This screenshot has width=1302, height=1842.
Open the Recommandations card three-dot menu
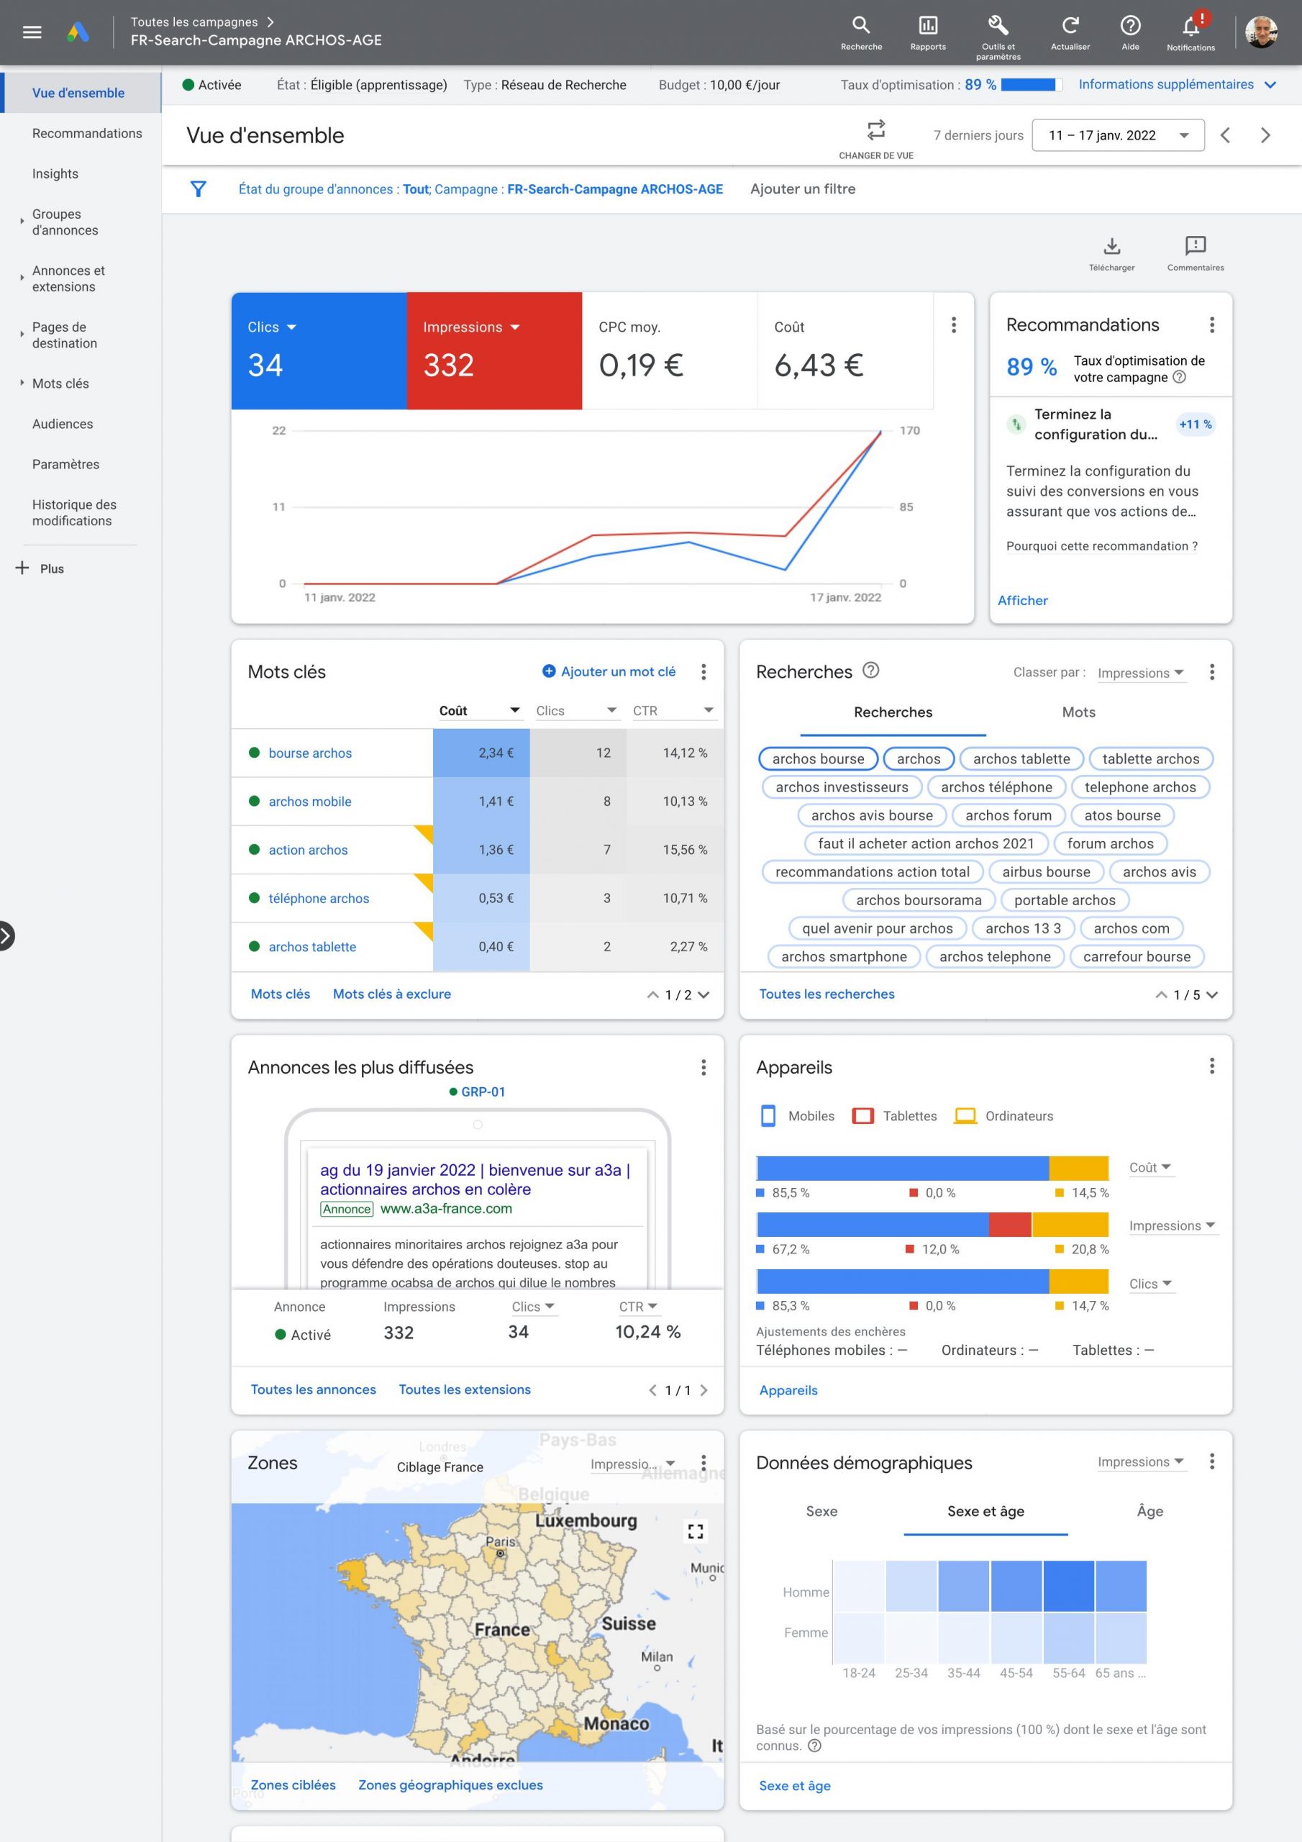tap(1211, 324)
